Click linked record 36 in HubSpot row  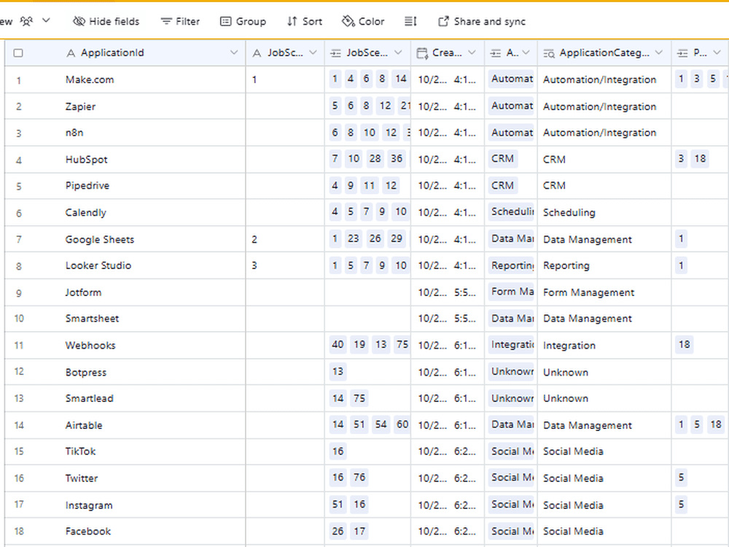click(397, 158)
